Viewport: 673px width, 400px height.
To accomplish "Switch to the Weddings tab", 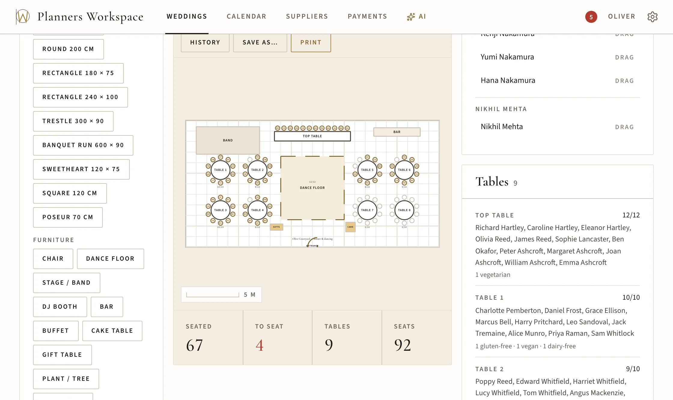I will tap(187, 17).
